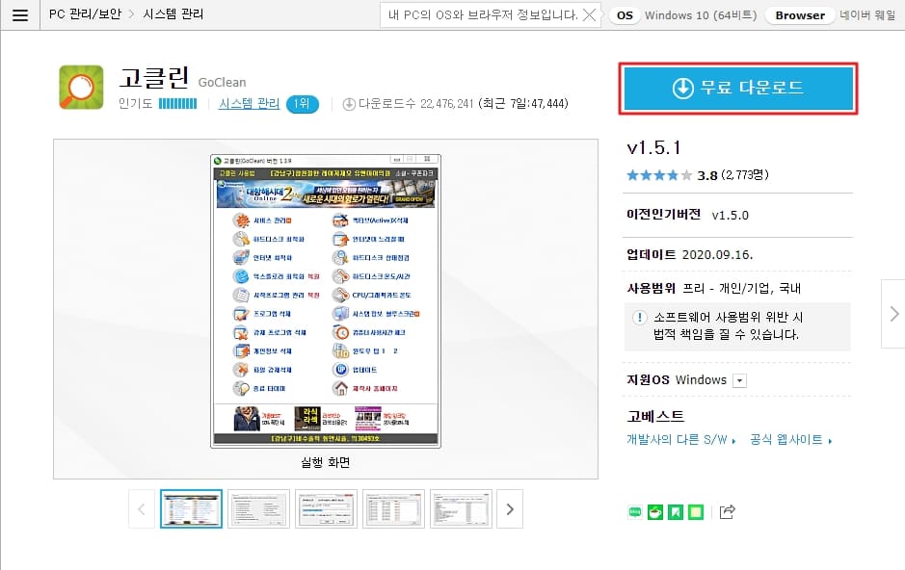Click the '고클린' title text
Screen dimensions: 905x570
[154, 78]
